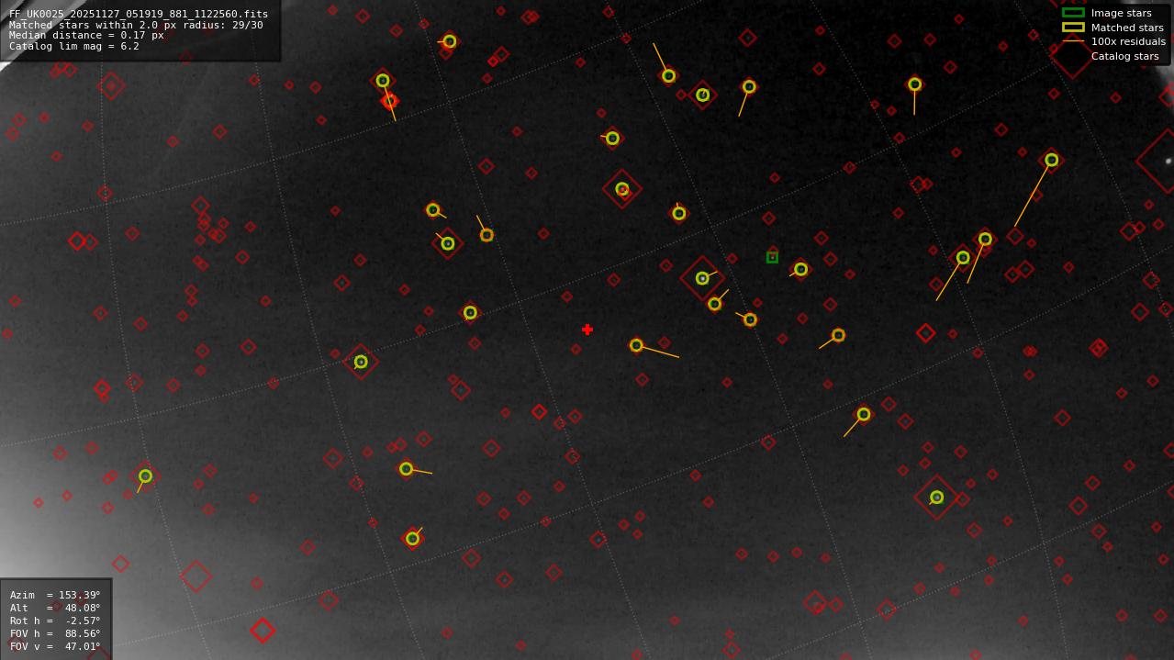The width and height of the screenshot is (1174, 660).
Task: Select the "Image stars" legend label
Action: coord(1121,13)
